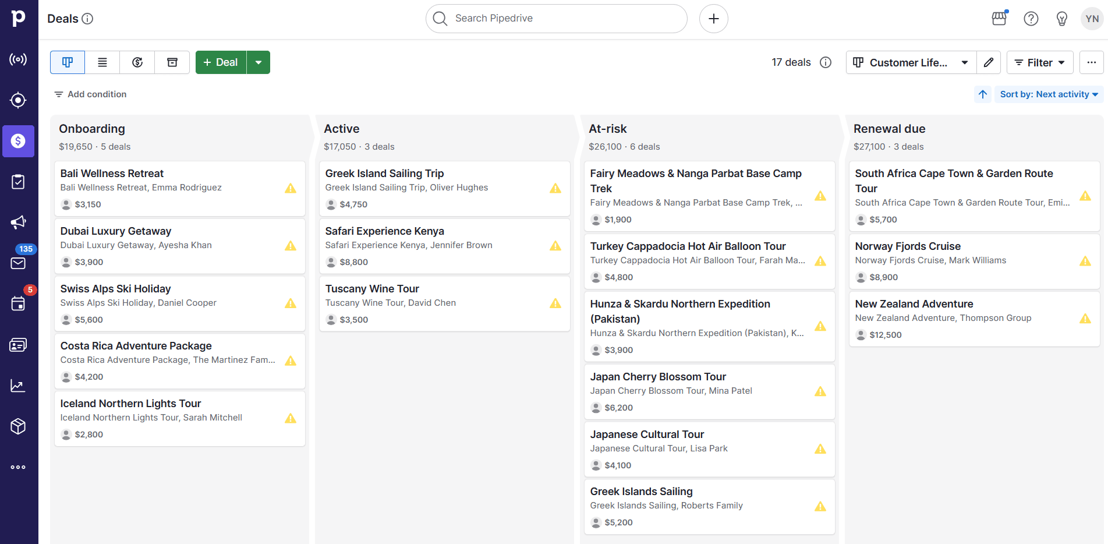The width and height of the screenshot is (1108, 544).
Task: Switch to list view
Action: point(102,62)
